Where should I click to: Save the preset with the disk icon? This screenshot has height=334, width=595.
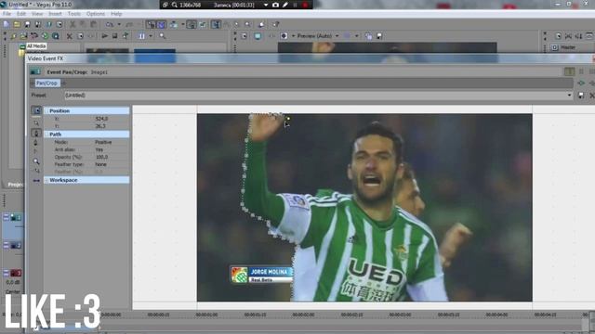pos(580,96)
